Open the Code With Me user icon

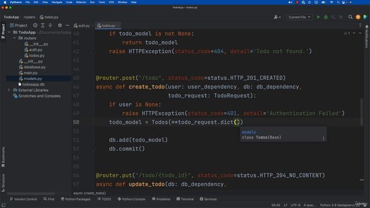click(x=277, y=17)
